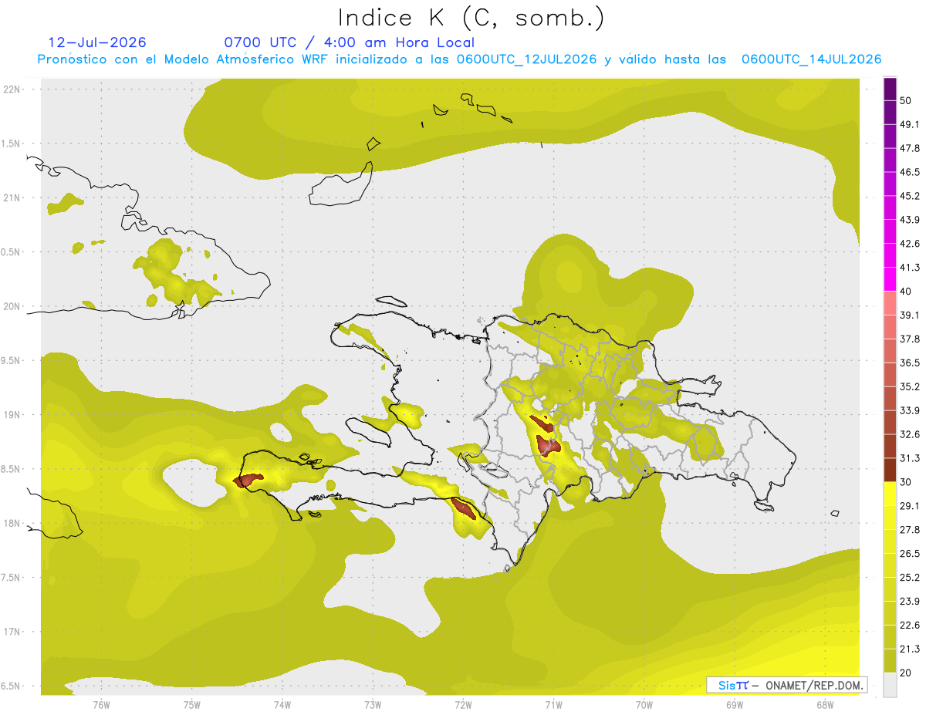This screenshot has width=926, height=715.
Task: Click the color scale value "30"
Action: (x=906, y=482)
